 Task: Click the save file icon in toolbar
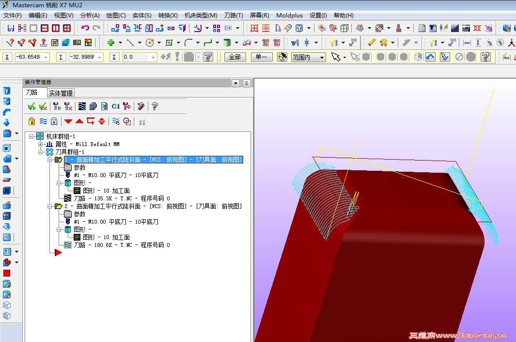(11, 28)
